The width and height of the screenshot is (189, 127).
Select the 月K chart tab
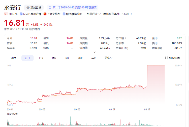(x=67, y=58)
